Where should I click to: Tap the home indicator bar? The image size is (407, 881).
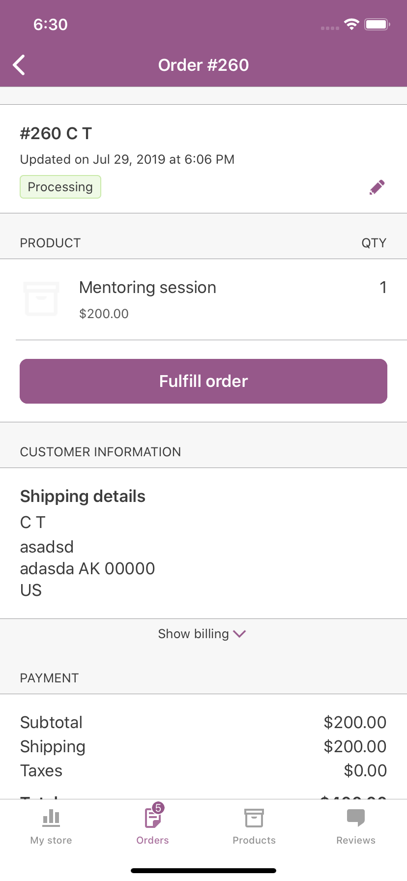pyautogui.click(x=203, y=871)
